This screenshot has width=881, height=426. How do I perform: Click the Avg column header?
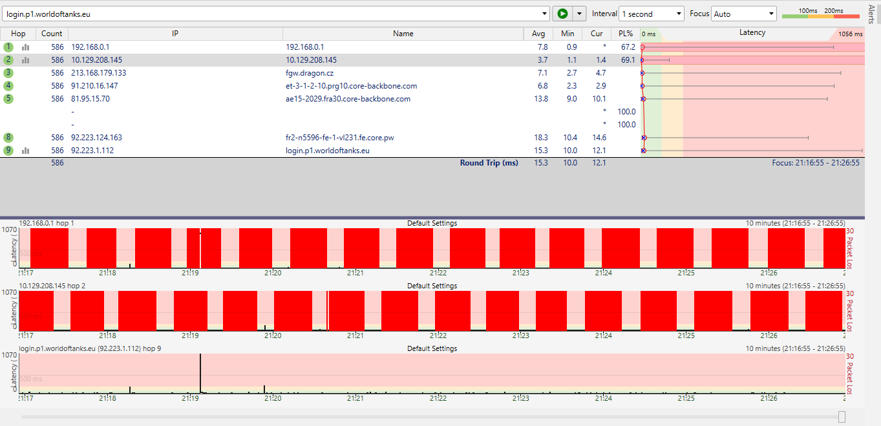(x=538, y=34)
